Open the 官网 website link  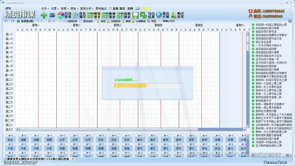click(x=130, y=8)
